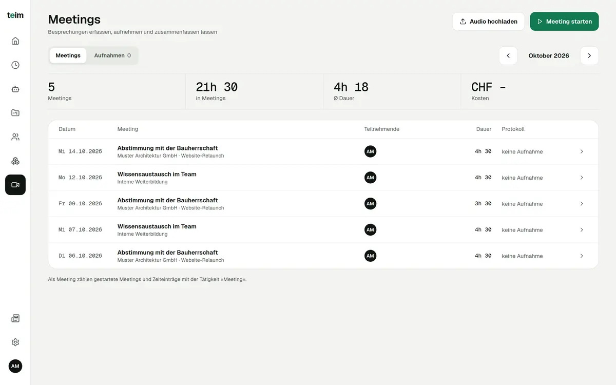Click keine Aufnahme for 09.10.2026 meeting
The width and height of the screenshot is (616, 385).
(522, 204)
